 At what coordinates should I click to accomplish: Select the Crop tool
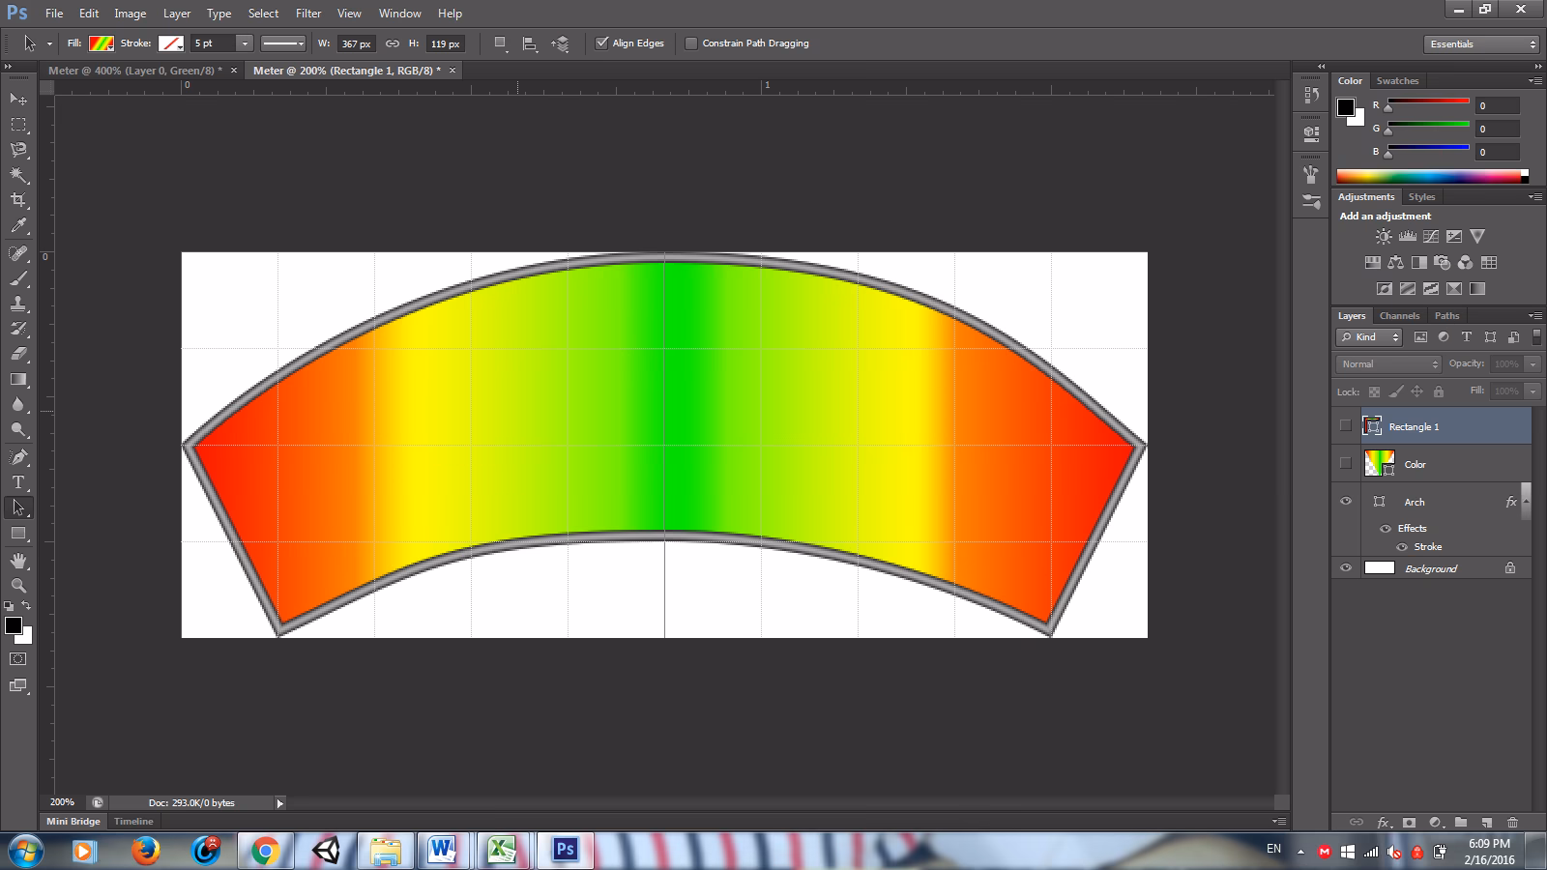(x=17, y=200)
